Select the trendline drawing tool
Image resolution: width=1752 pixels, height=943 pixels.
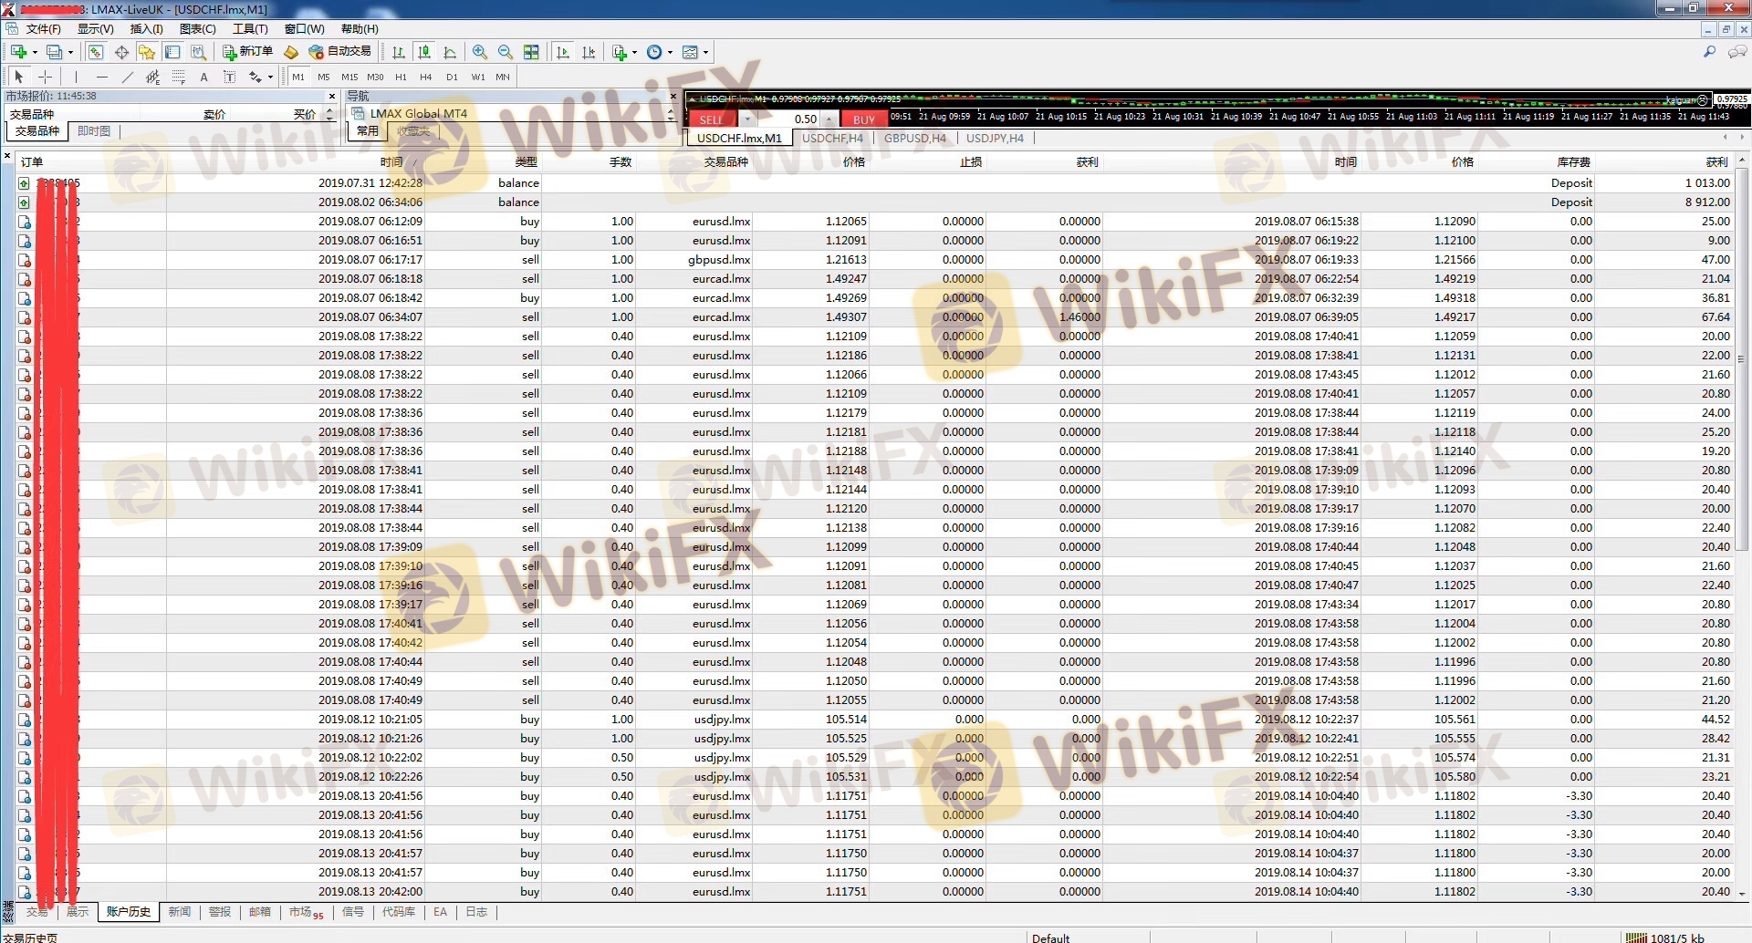[x=128, y=78]
